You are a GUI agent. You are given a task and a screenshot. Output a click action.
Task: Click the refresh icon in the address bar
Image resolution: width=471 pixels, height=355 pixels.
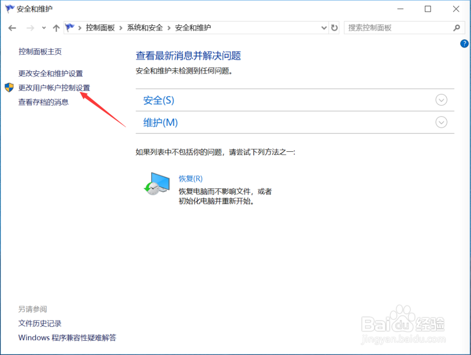point(334,28)
